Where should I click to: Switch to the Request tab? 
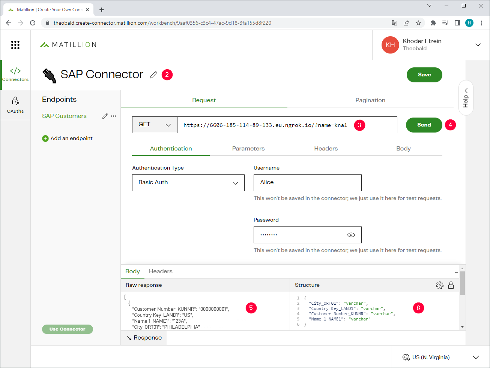[x=204, y=100]
